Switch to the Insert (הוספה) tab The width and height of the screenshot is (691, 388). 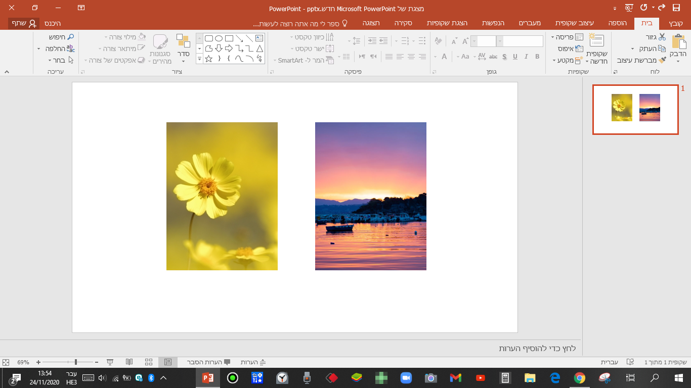pyautogui.click(x=618, y=23)
